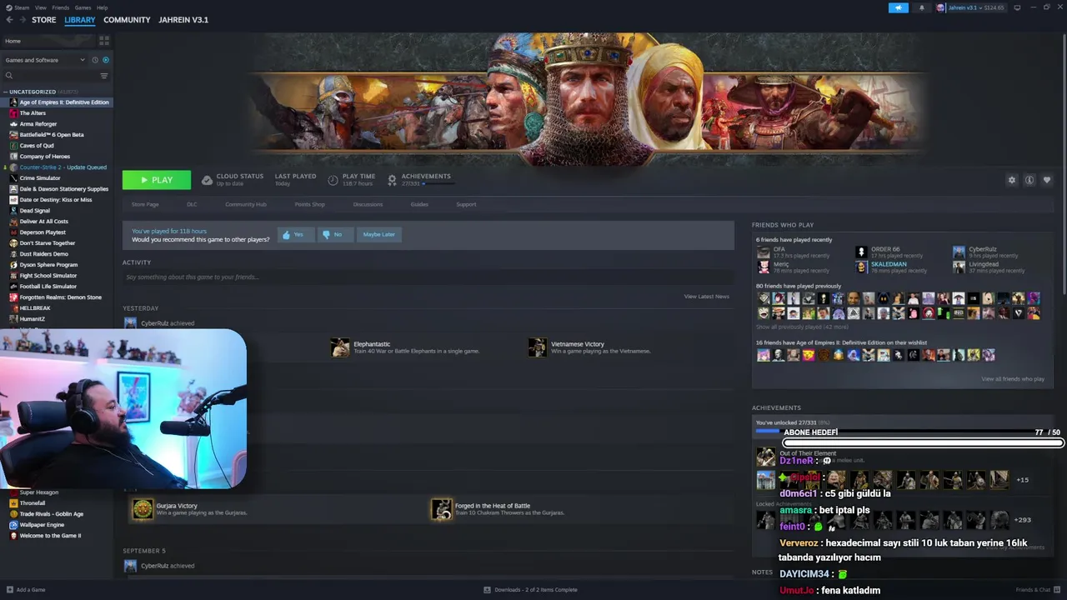Select Arma Reforger in the library
The height and width of the screenshot is (600, 1067).
click(38, 124)
